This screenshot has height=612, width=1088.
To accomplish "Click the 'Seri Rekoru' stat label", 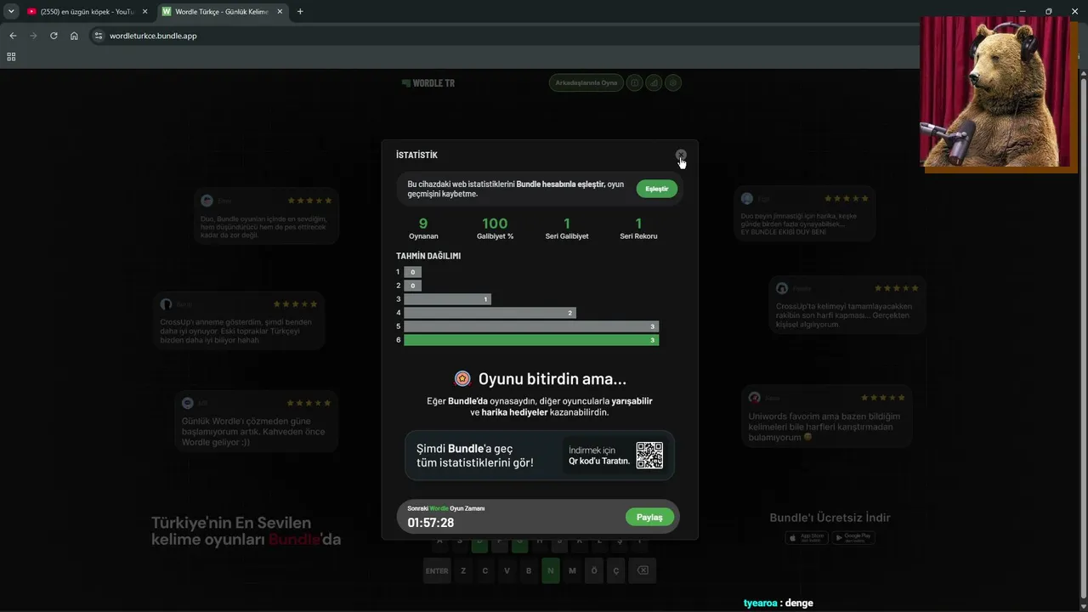I will click(638, 236).
